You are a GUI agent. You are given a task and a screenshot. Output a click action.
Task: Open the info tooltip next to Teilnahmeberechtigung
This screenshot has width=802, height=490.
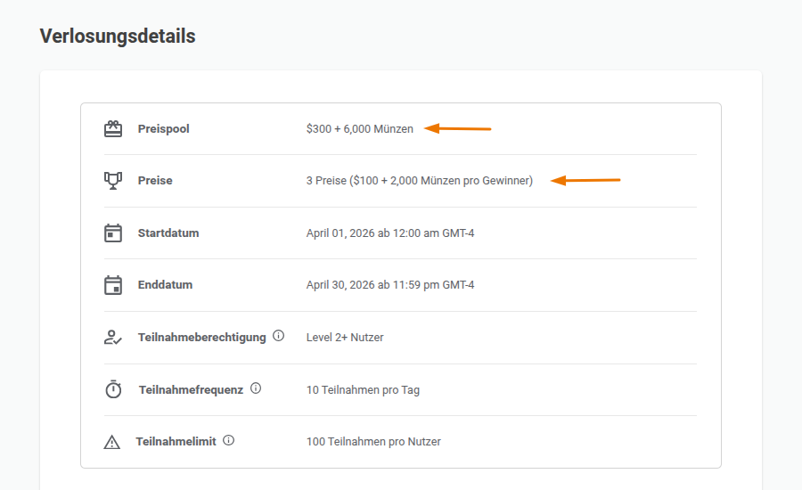click(x=278, y=336)
